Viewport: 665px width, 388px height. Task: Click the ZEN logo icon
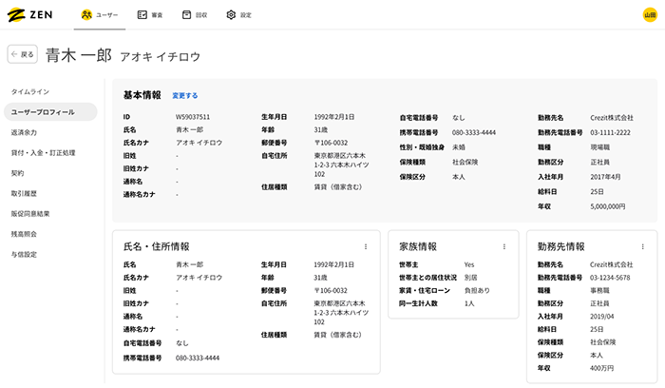[16, 14]
